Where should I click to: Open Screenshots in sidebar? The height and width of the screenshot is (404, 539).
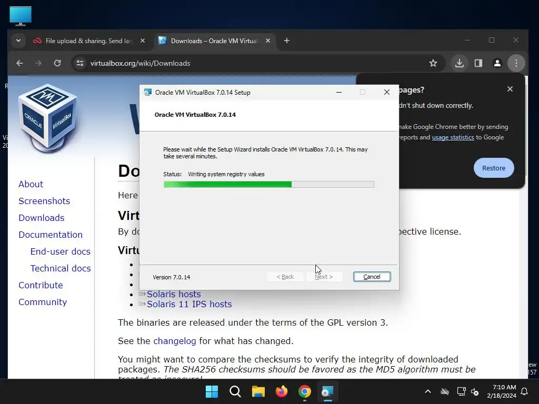[x=44, y=201]
